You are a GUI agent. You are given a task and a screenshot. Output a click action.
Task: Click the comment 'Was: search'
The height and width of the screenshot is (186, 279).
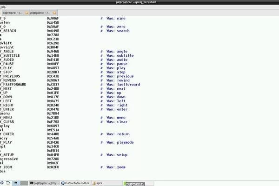pyautogui.click(x=118, y=31)
